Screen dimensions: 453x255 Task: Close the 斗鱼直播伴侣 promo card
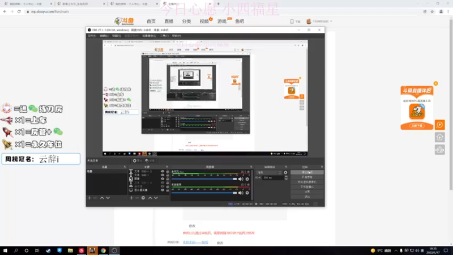[x=435, y=83]
